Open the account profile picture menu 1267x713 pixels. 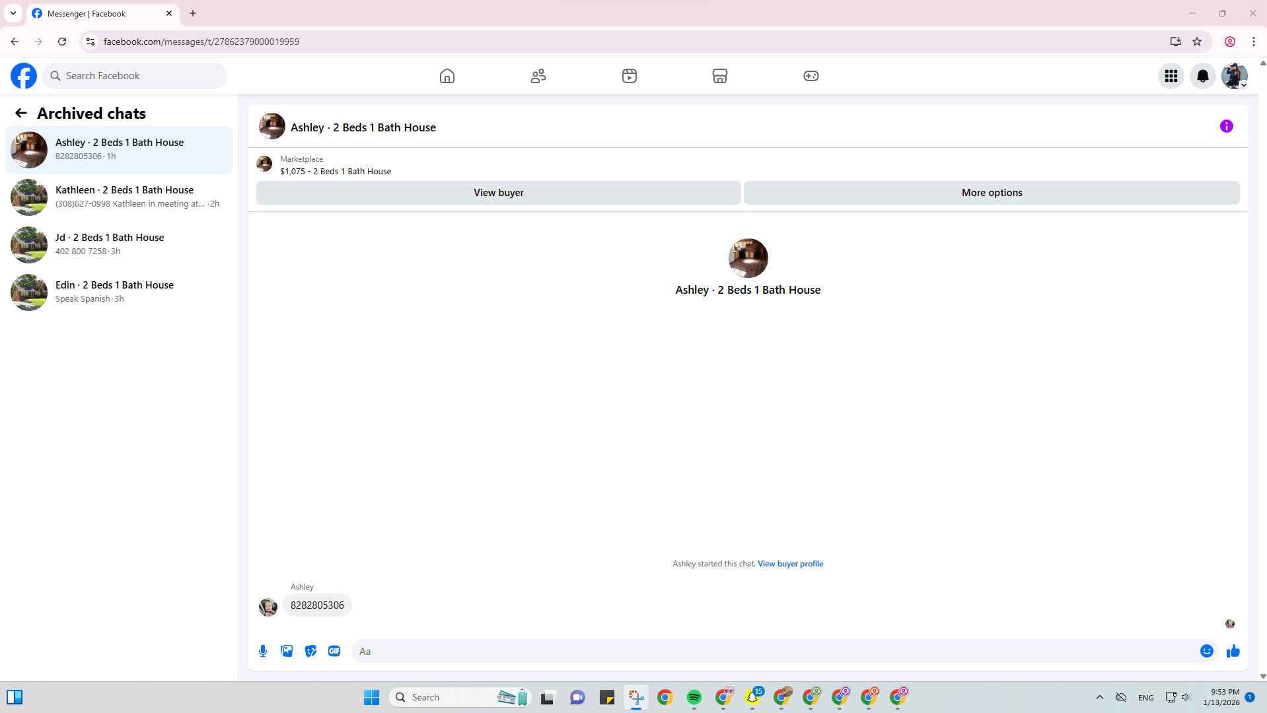coord(1235,76)
